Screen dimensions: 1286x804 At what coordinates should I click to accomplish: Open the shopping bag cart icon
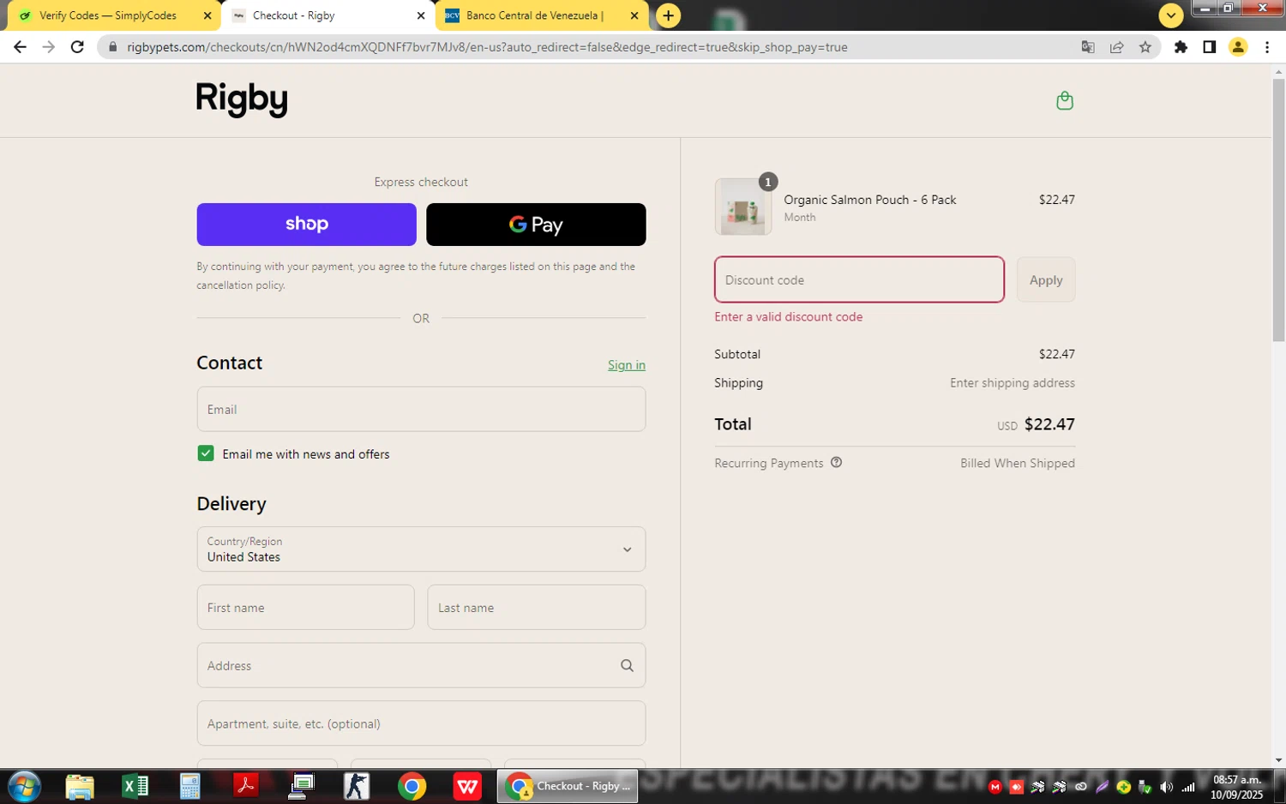point(1065,100)
